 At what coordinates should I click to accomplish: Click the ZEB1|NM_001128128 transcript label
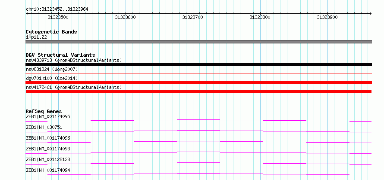coord(48,159)
